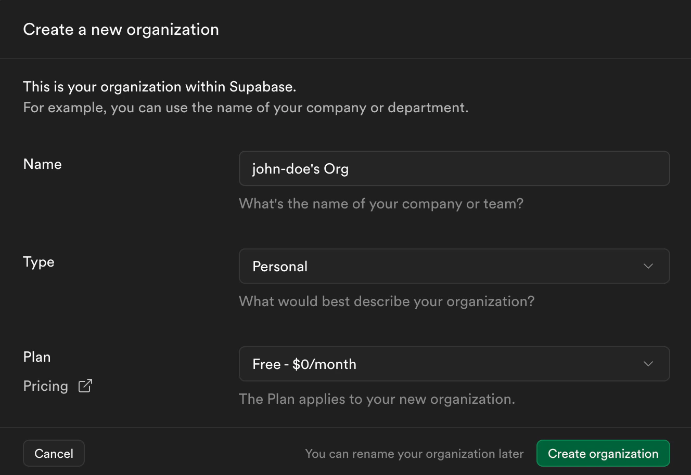Open the Type dropdown showing Personal
Image resolution: width=691 pixels, height=475 pixels.
tap(454, 266)
